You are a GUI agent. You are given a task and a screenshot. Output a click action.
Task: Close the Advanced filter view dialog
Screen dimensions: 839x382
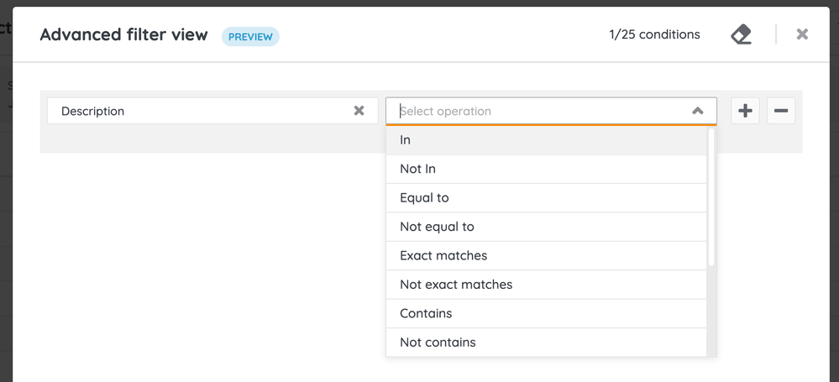[802, 34]
